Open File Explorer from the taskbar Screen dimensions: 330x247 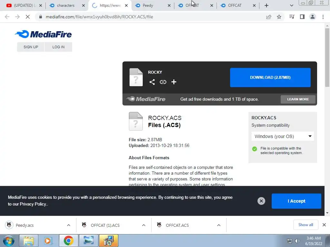29,241
